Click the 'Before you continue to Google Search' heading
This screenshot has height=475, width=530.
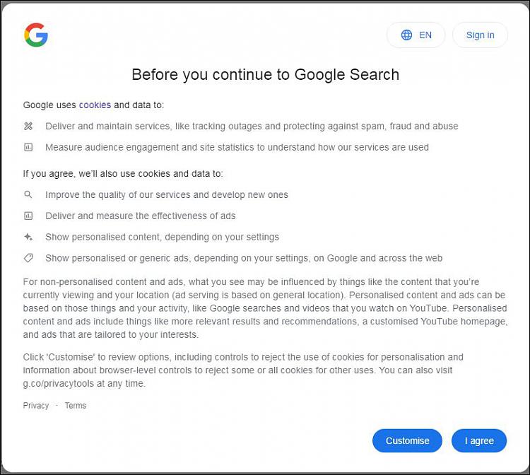(x=265, y=75)
